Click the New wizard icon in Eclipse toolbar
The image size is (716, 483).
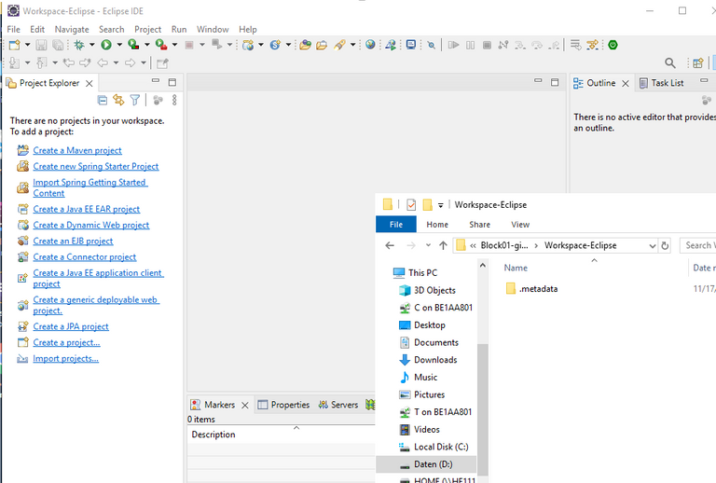(14, 45)
